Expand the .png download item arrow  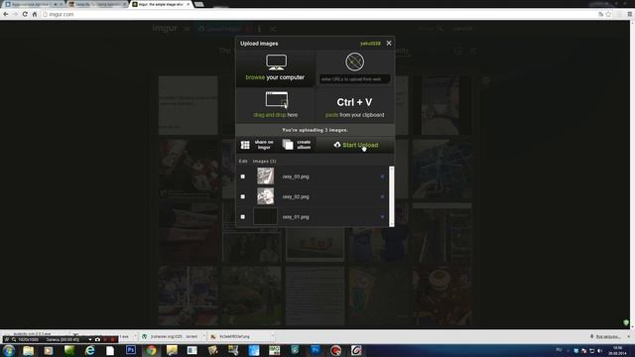tap(272, 336)
